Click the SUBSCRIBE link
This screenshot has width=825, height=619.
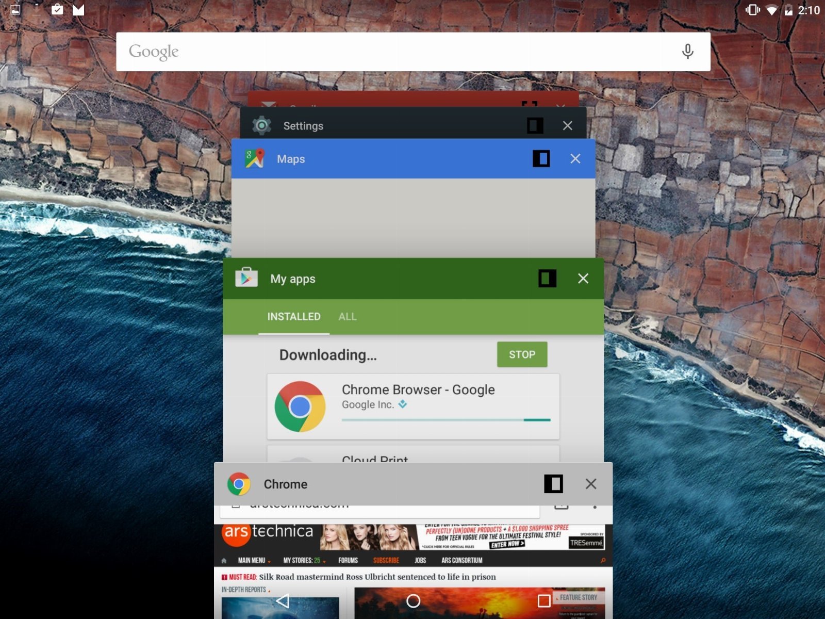click(x=386, y=560)
